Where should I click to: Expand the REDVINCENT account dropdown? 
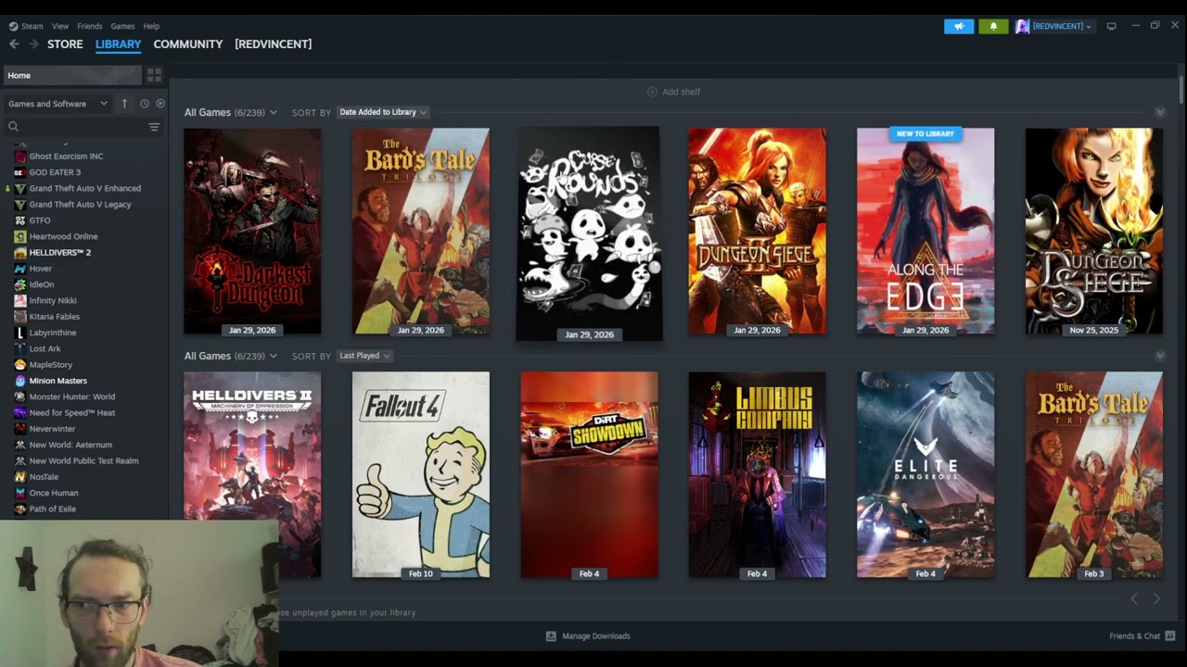(1061, 26)
